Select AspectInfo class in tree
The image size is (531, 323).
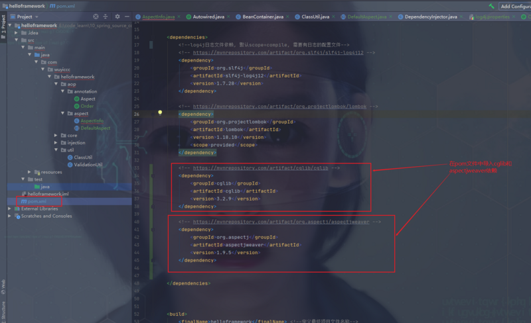89,120
